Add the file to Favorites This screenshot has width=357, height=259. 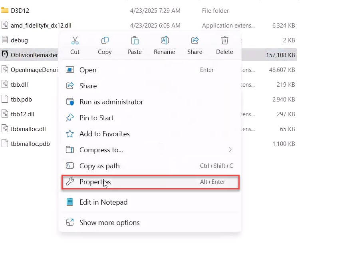coord(104,134)
